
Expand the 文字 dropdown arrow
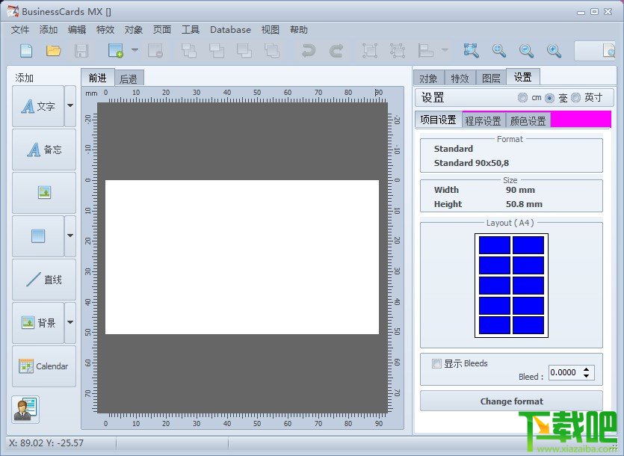(70, 106)
